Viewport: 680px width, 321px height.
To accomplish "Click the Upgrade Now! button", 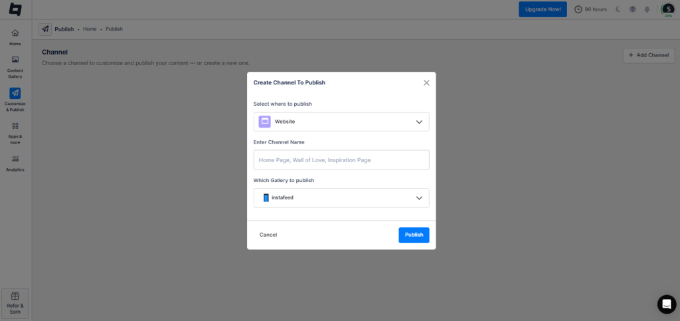I will tap(543, 9).
